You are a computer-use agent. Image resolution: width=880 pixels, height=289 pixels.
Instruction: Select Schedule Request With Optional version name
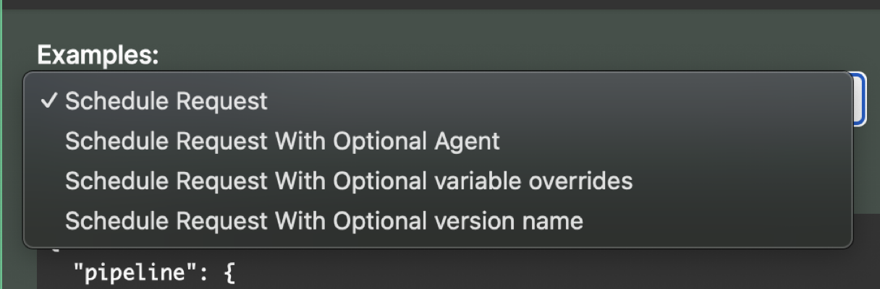[x=437, y=220]
